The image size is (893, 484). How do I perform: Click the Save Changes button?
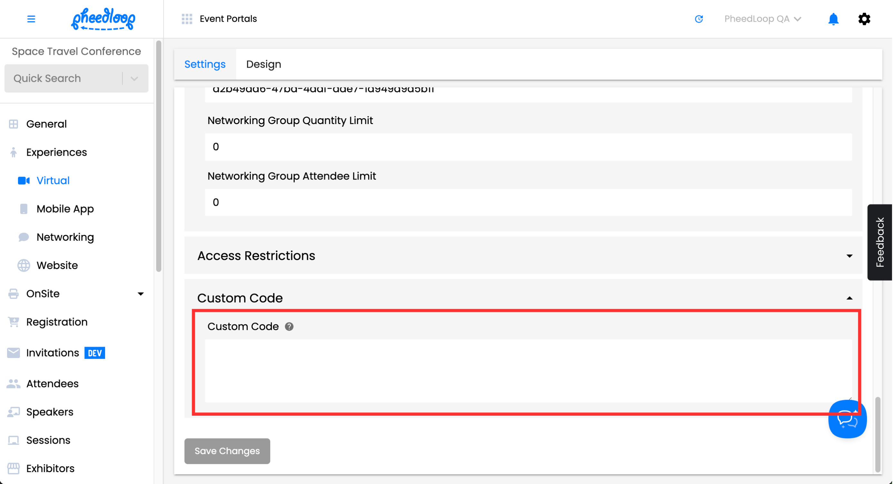(x=227, y=451)
